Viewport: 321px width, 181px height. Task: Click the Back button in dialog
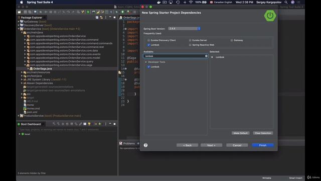click(187, 145)
